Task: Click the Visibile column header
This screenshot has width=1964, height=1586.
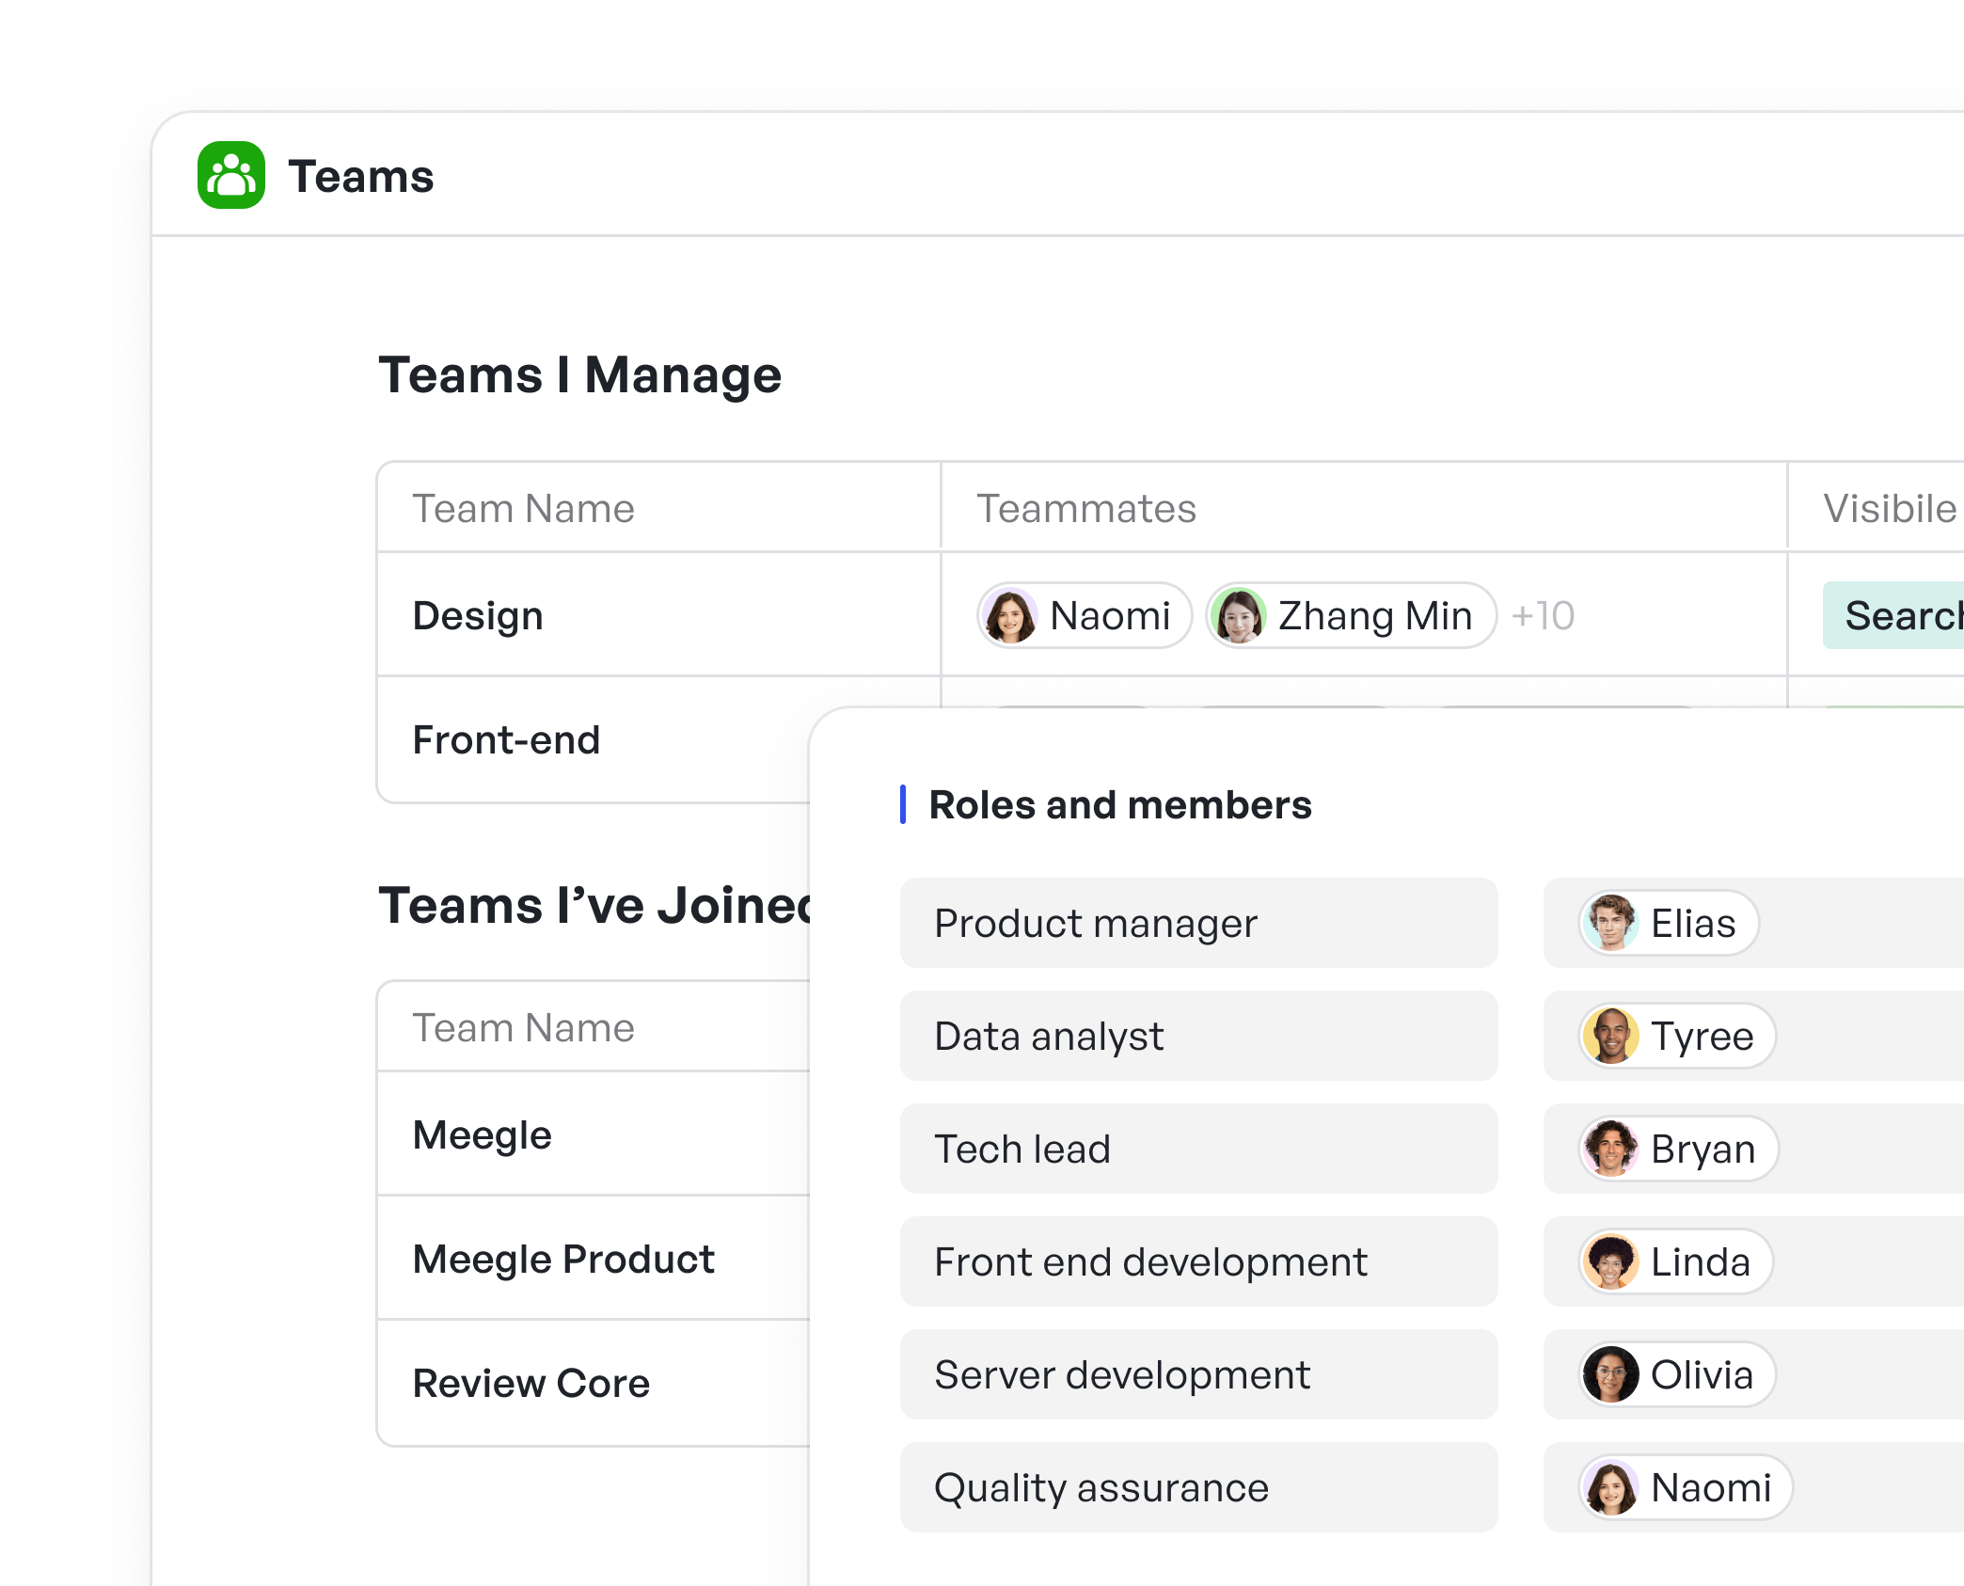Action: coord(1890,509)
